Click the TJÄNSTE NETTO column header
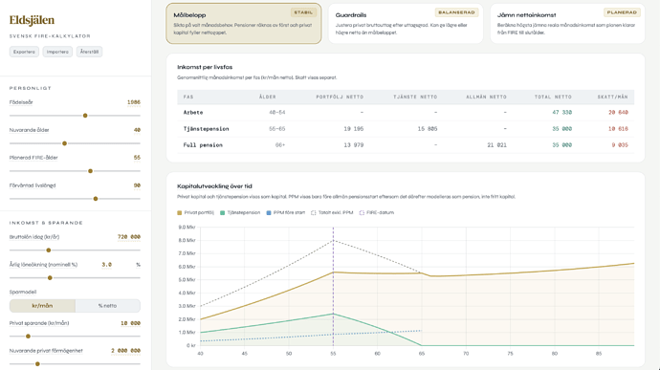 415,97
